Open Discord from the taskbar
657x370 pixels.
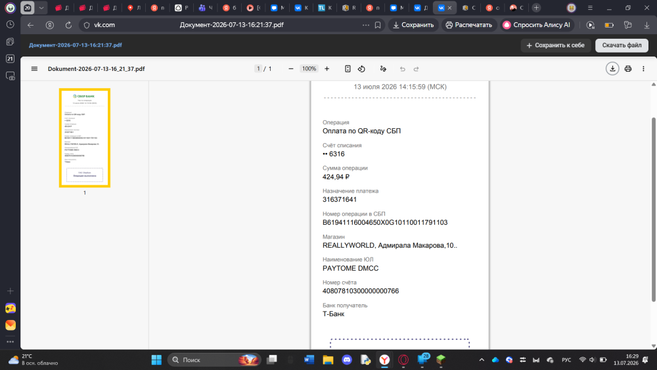click(x=347, y=359)
